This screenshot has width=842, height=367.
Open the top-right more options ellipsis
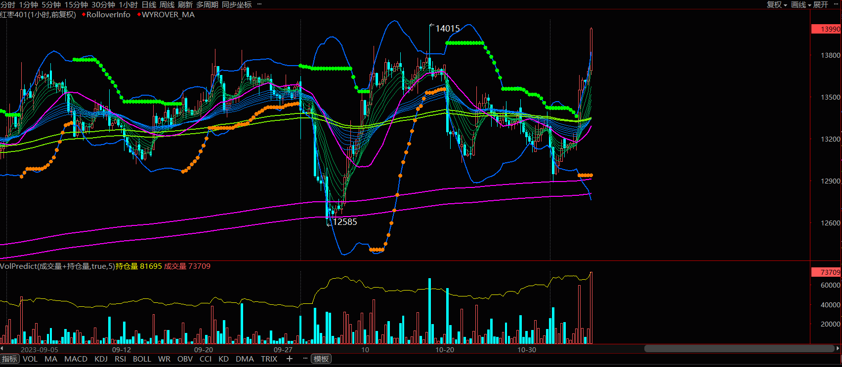[x=836, y=4]
